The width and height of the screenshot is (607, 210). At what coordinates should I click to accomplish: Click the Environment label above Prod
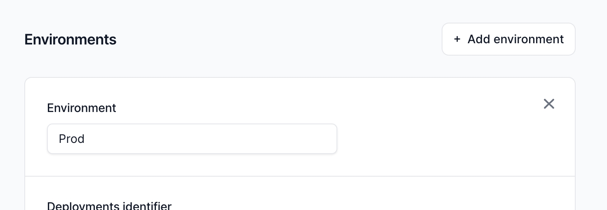coord(82,108)
